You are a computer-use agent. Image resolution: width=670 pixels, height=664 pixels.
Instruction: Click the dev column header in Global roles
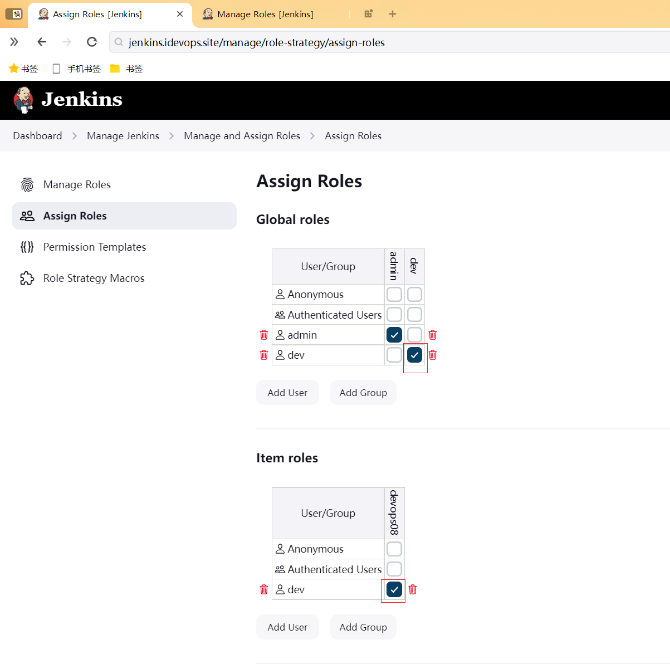(414, 266)
